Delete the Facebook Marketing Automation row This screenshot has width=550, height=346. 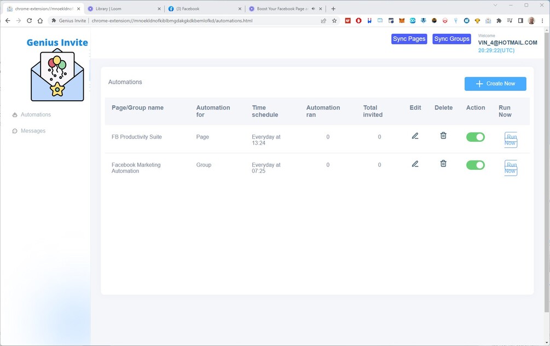coord(443,164)
